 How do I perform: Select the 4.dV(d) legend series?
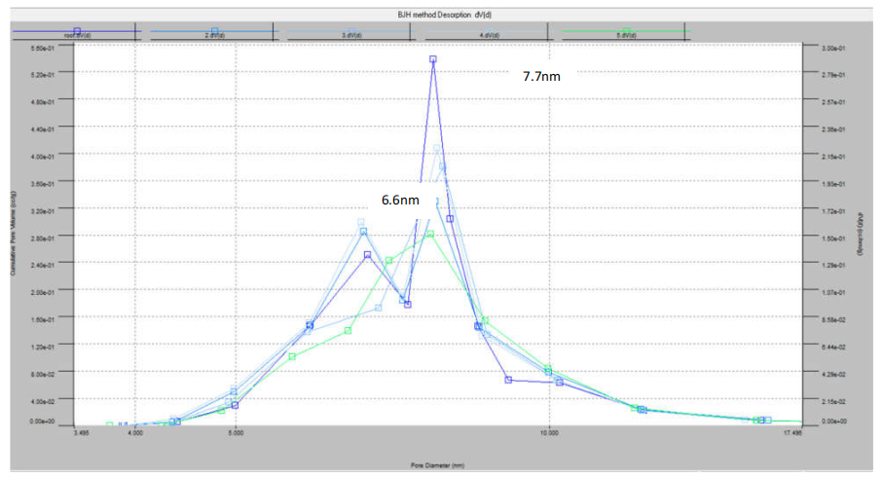coord(490,34)
